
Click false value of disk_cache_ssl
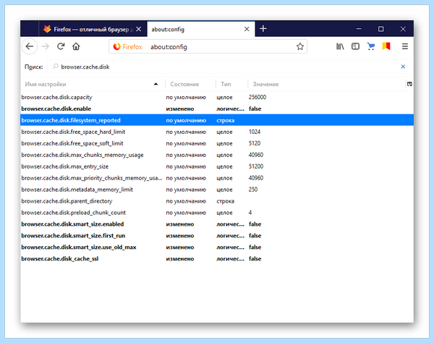click(x=255, y=258)
